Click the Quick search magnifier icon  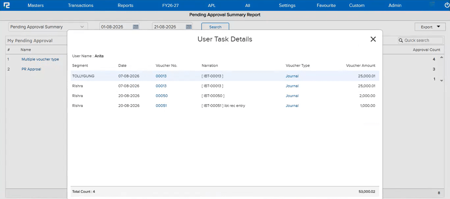[401, 40]
